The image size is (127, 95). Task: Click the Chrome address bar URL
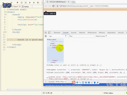(x=84, y=6)
